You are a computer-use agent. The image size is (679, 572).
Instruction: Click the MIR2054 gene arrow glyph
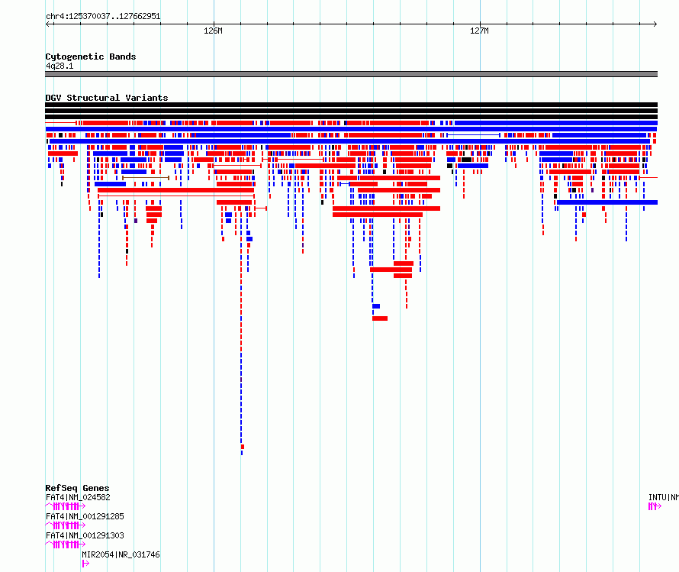pyautogui.click(x=85, y=564)
